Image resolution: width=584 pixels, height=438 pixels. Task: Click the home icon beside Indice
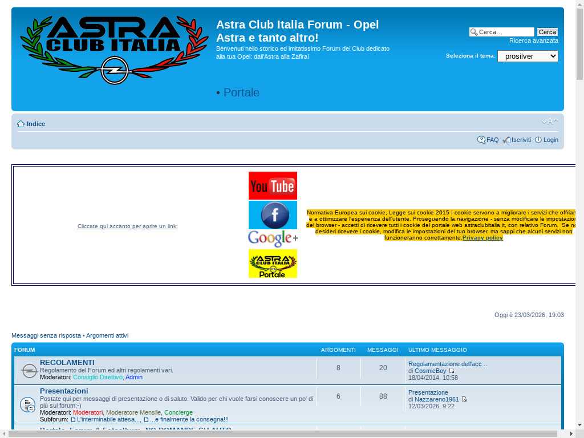coord(21,124)
